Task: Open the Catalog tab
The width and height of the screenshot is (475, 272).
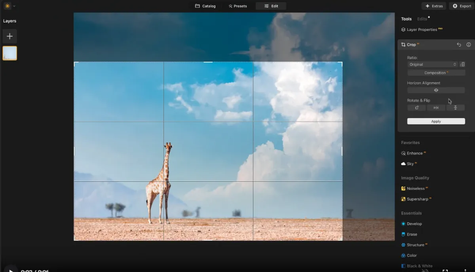Action: [205, 6]
